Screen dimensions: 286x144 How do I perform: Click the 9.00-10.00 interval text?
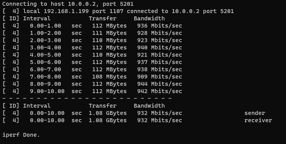47,91
